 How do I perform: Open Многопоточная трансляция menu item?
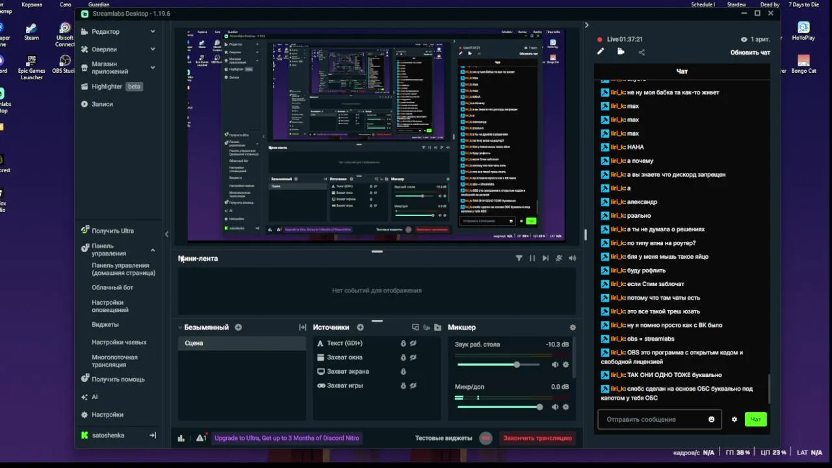pyautogui.click(x=115, y=361)
